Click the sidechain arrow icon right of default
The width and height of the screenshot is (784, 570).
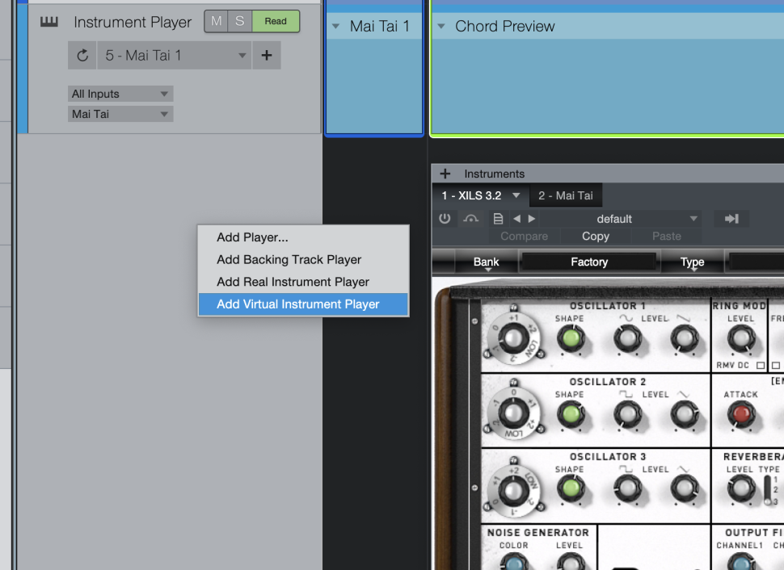click(731, 219)
